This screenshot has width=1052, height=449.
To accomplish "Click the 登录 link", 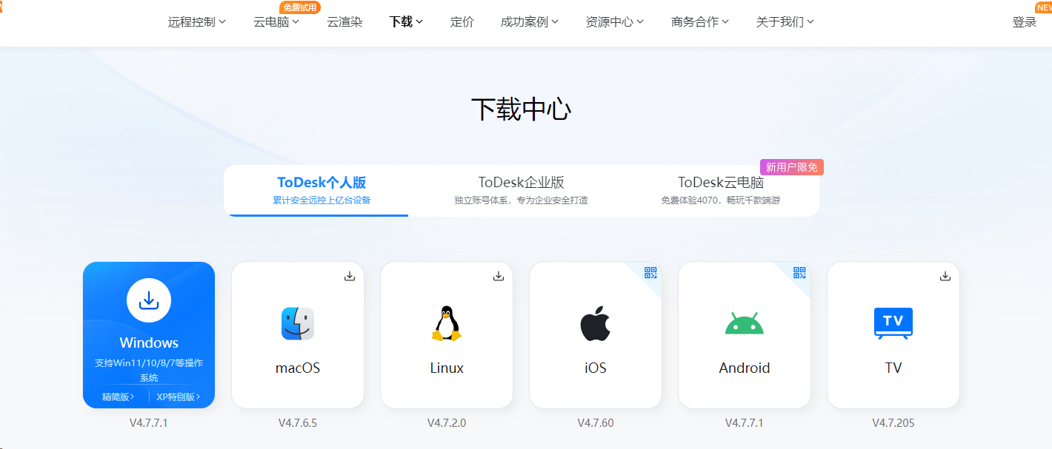I will click(x=1025, y=22).
